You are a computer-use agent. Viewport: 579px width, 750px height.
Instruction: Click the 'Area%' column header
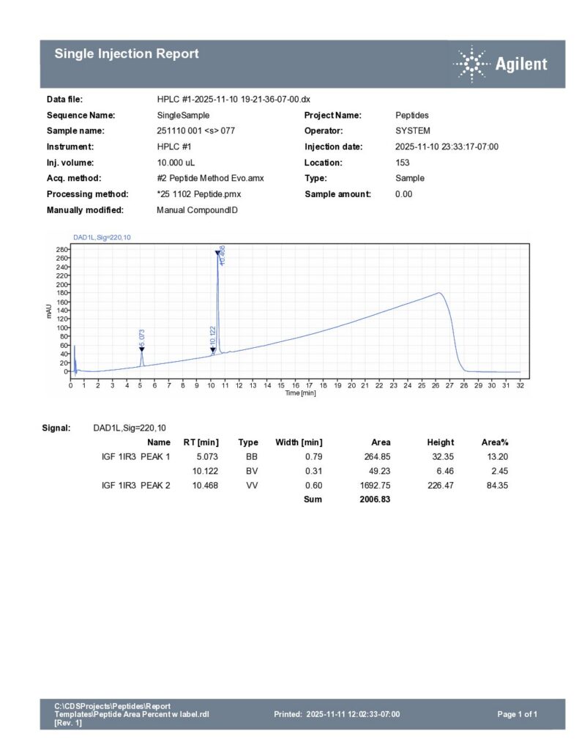(495, 442)
